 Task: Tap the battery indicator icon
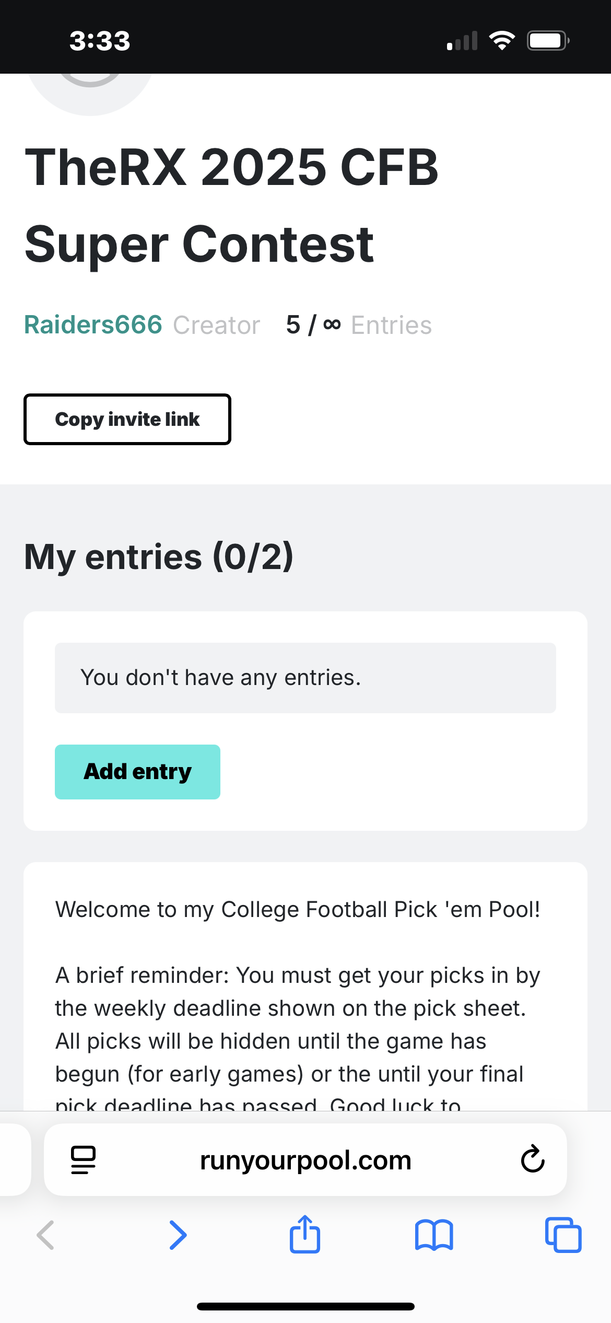coord(548,40)
